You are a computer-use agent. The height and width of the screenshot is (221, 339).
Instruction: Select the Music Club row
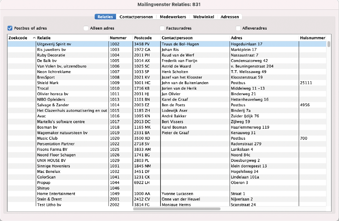pos(167,138)
